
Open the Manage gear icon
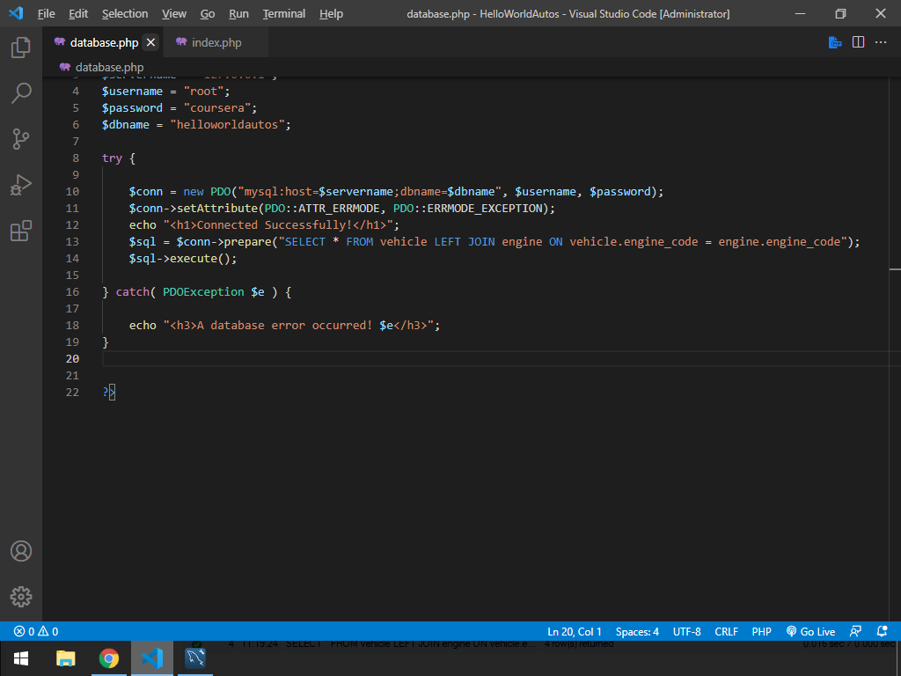coord(21,596)
